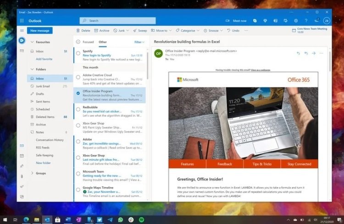Click the message list scrollbar
Viewport: 344px width, 224px height.
click(148, 66)
